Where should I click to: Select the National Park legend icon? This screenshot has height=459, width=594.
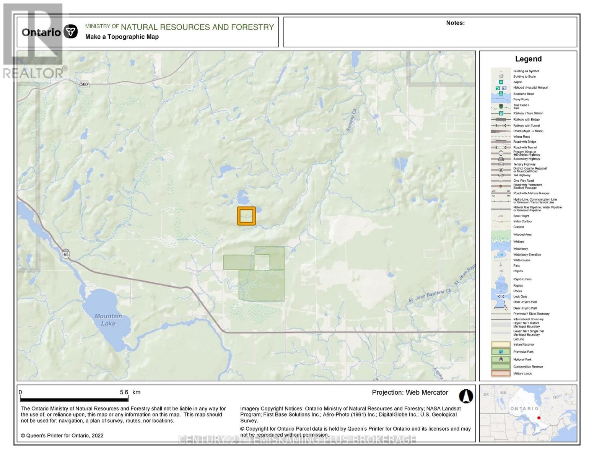point(501,359)
